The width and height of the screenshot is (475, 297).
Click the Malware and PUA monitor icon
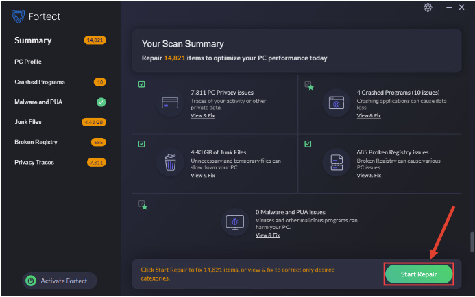pos(235,222)
